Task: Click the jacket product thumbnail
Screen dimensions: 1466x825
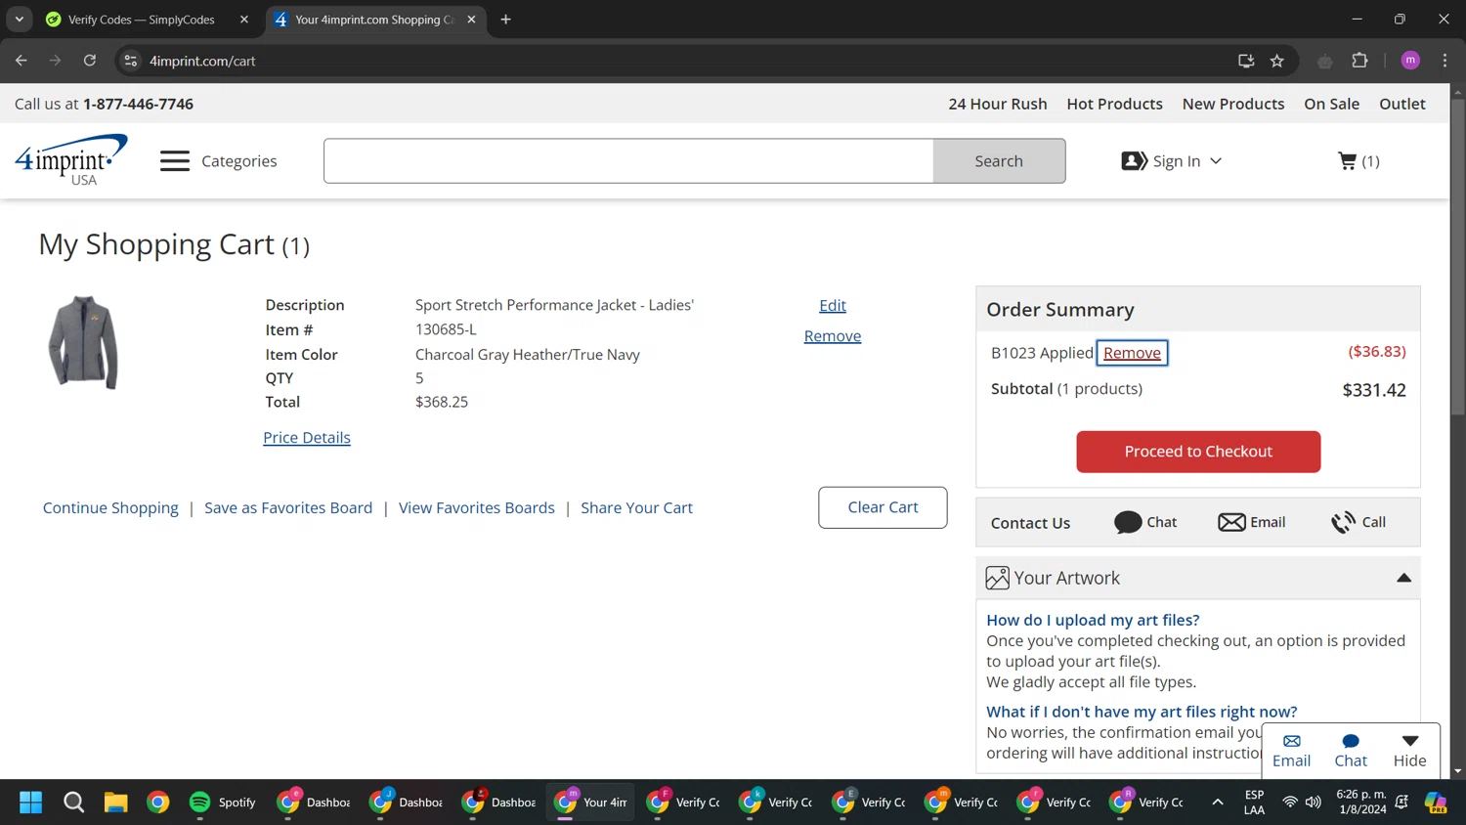Action: pos(83,342)
